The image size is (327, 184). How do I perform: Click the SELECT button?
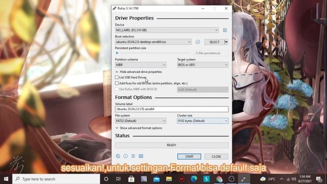pos(215,42)
